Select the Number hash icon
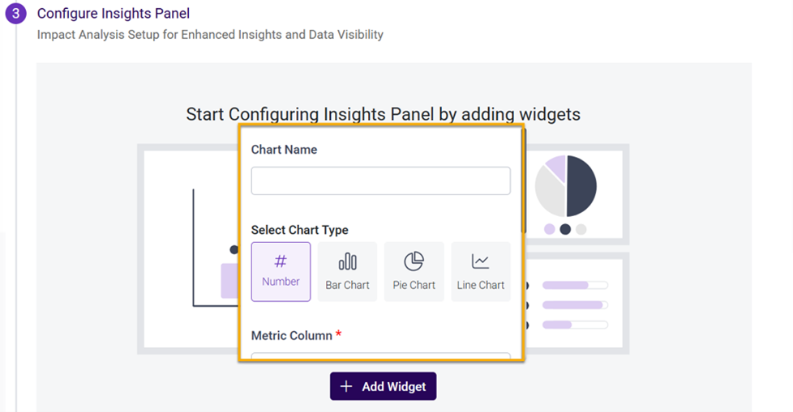Image resolution: width=793 pixels, height=412 pixels. [x=281, y=261]
